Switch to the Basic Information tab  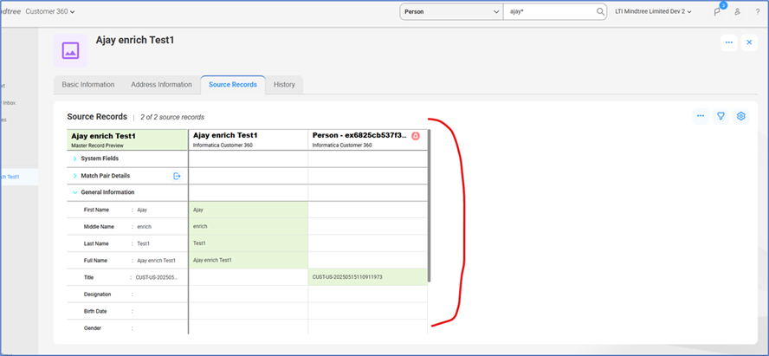pyautogui.click(x=87, y=85)
